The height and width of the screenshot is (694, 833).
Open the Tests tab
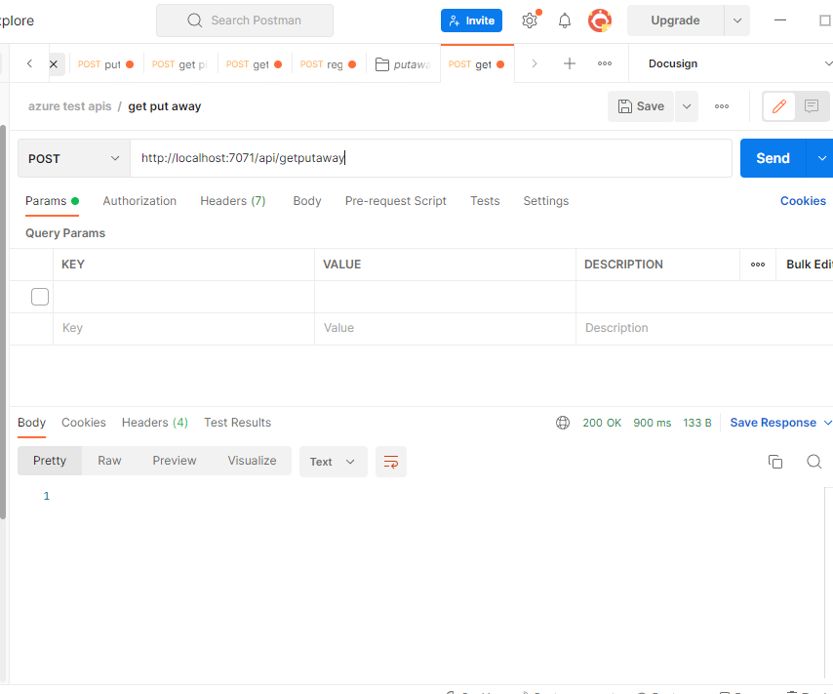point(485,201)
